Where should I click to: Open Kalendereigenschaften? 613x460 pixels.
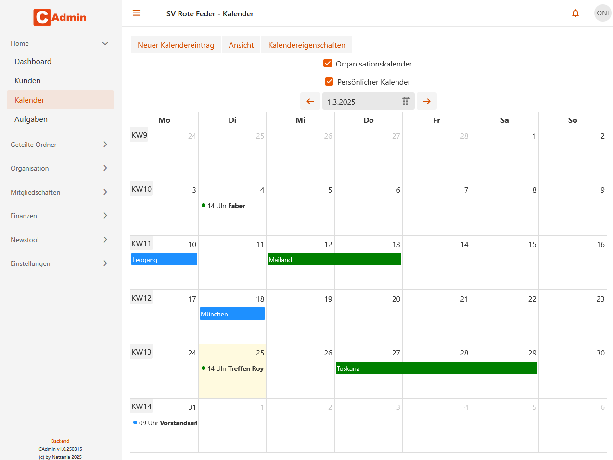tap(307, 45)
